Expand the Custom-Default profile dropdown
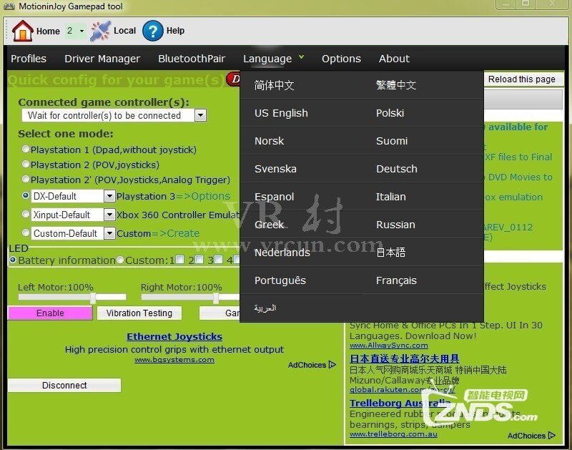 (x=109, y=233)
